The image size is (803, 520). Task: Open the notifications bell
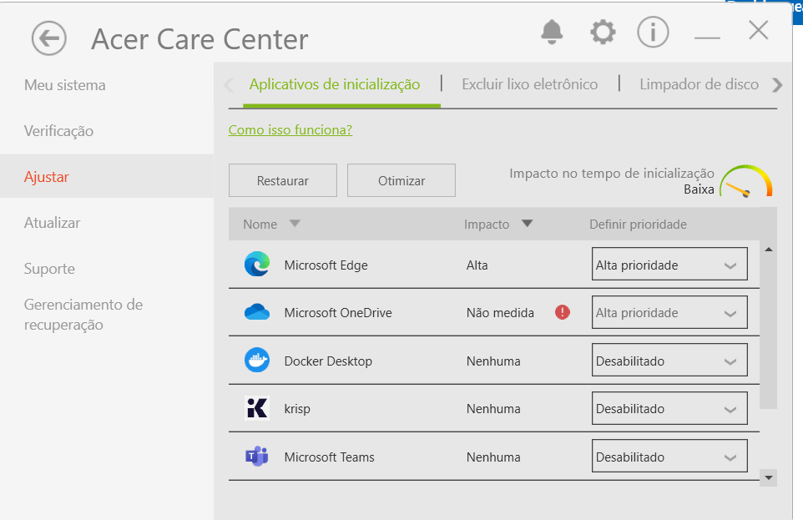click(552, 32)
